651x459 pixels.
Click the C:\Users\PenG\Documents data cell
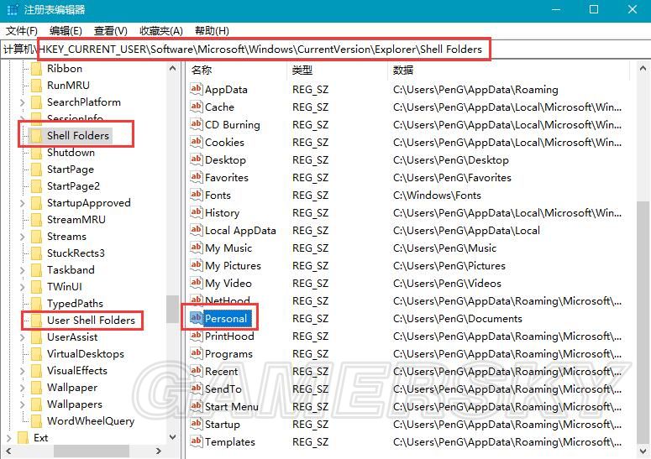click(458, 319)
